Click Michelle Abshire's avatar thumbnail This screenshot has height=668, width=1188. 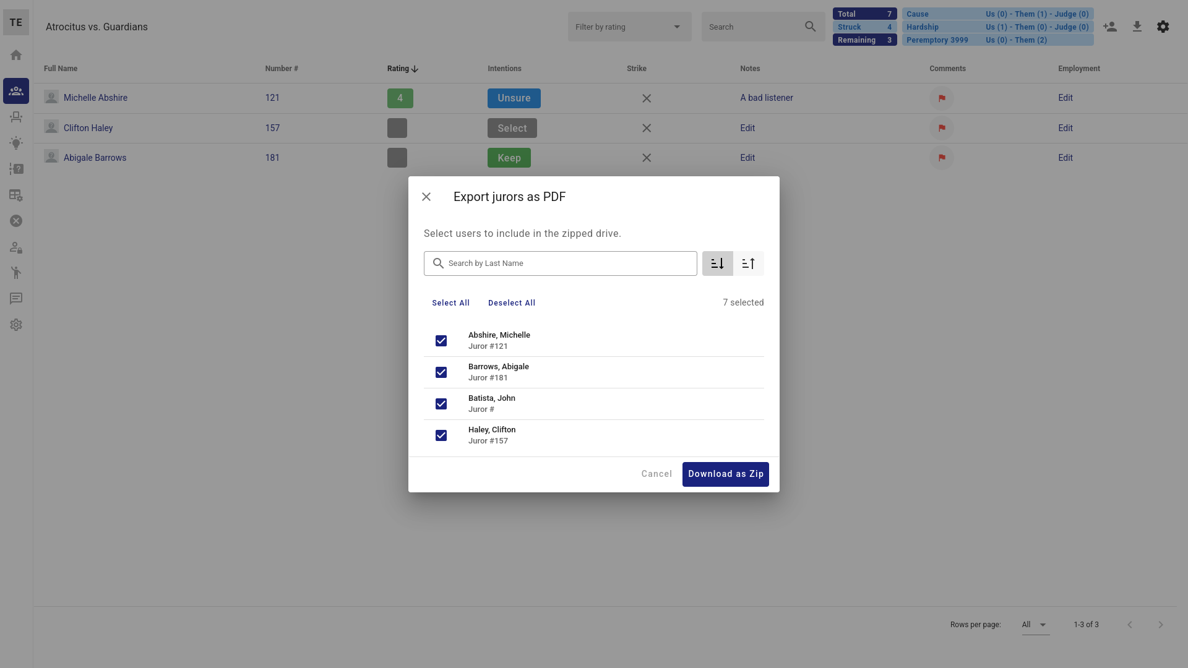(x=51, y=97)
